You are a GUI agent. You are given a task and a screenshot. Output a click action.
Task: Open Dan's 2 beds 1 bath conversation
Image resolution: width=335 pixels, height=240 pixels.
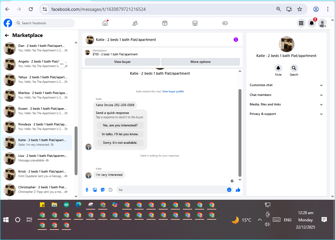tap(37, 48)
